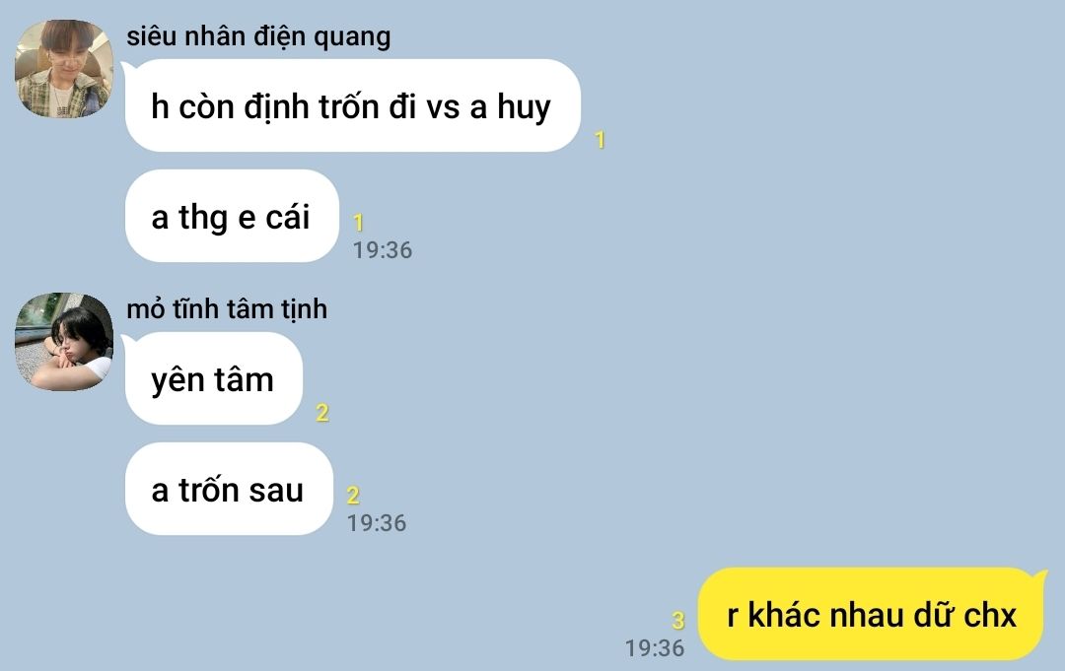The image size is (1065, 671).
Task: Click unread count 1 beside 'a thg e cái'
Action: 358,222
